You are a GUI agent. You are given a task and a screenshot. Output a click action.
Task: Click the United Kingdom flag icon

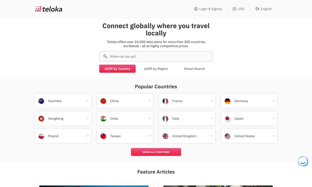165,136
